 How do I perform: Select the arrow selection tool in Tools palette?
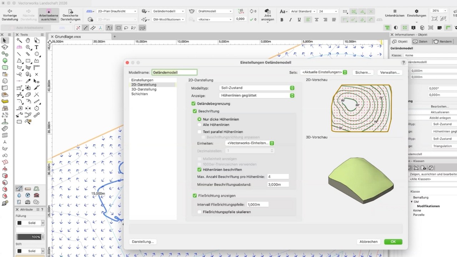[5, 41]
